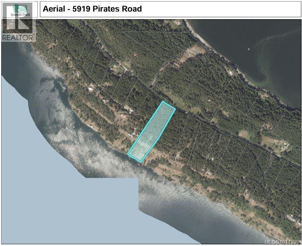This screenshot has height=246, width=302.
Task: Click the MLS number watermark text
Action: tap(283, 242)
